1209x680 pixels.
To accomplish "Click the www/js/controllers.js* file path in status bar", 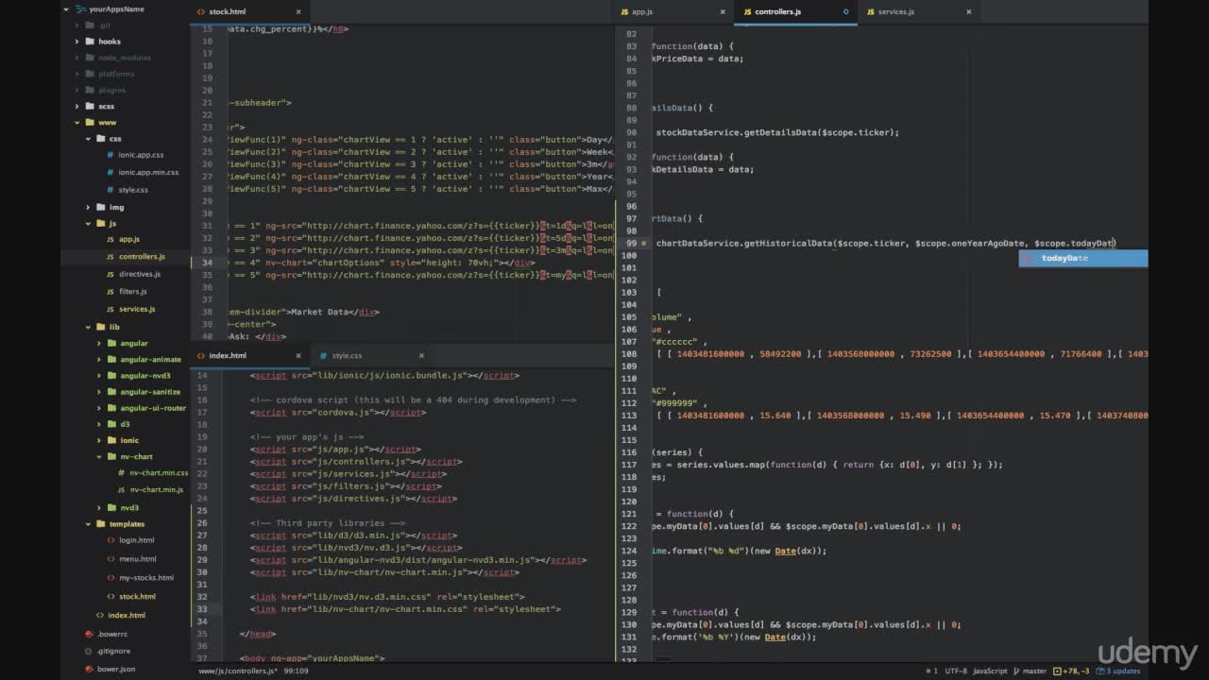I will coord(237,671).
